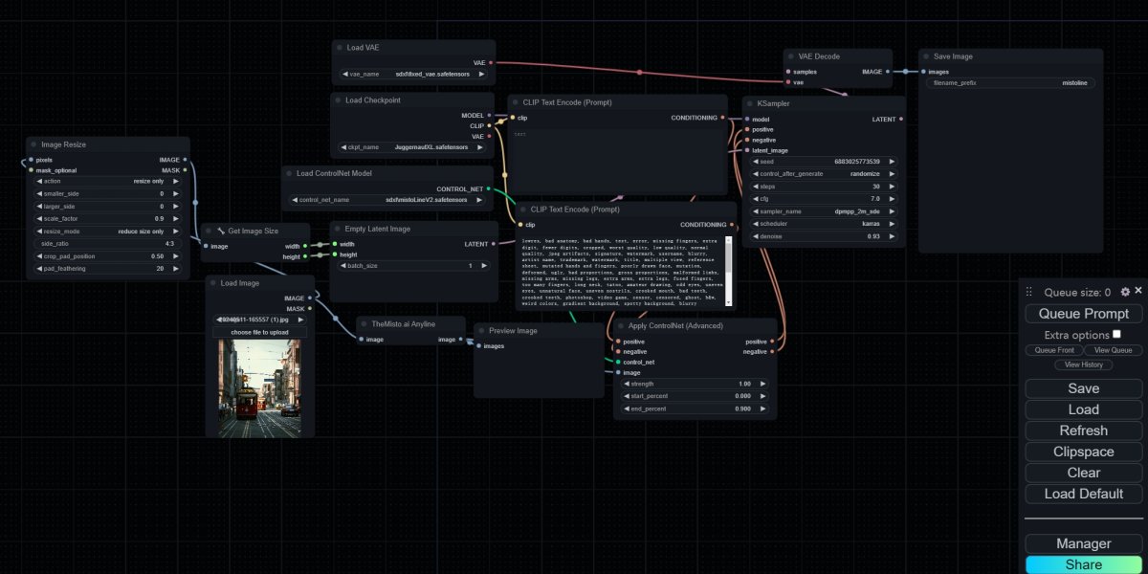Screen dimensions: 1148x574
Task: Collapse the Empty Latent Image node
Action: click(337, 229)
